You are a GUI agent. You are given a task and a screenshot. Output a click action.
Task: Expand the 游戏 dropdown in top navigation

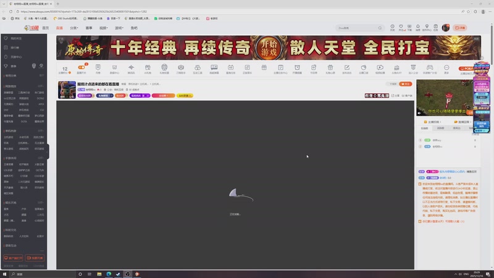[x=119, y=28]
